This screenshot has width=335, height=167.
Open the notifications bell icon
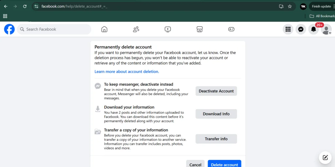313,29
